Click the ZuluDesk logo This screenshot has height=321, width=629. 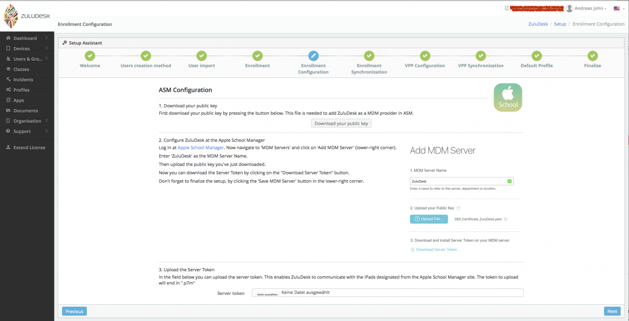(x=27, y=16)
